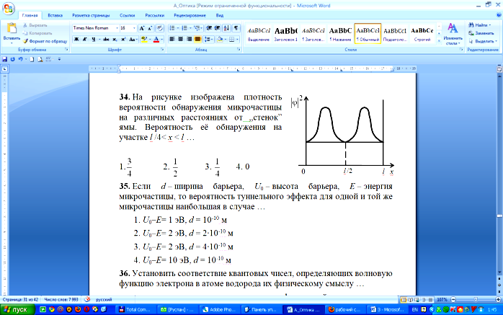This screenshot has height=315, width=503.
Task: Click the spelling check icon in status bar
Action: pos(87,299)
